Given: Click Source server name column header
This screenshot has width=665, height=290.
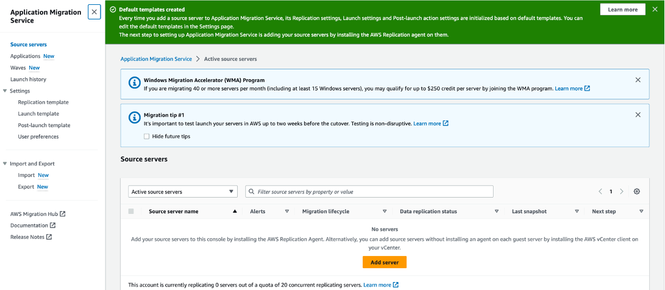Looking at the screenshot, I should coord(174,212).
